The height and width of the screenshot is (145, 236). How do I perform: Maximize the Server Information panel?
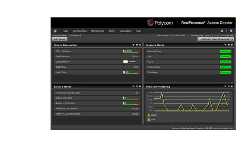[137, 45]
